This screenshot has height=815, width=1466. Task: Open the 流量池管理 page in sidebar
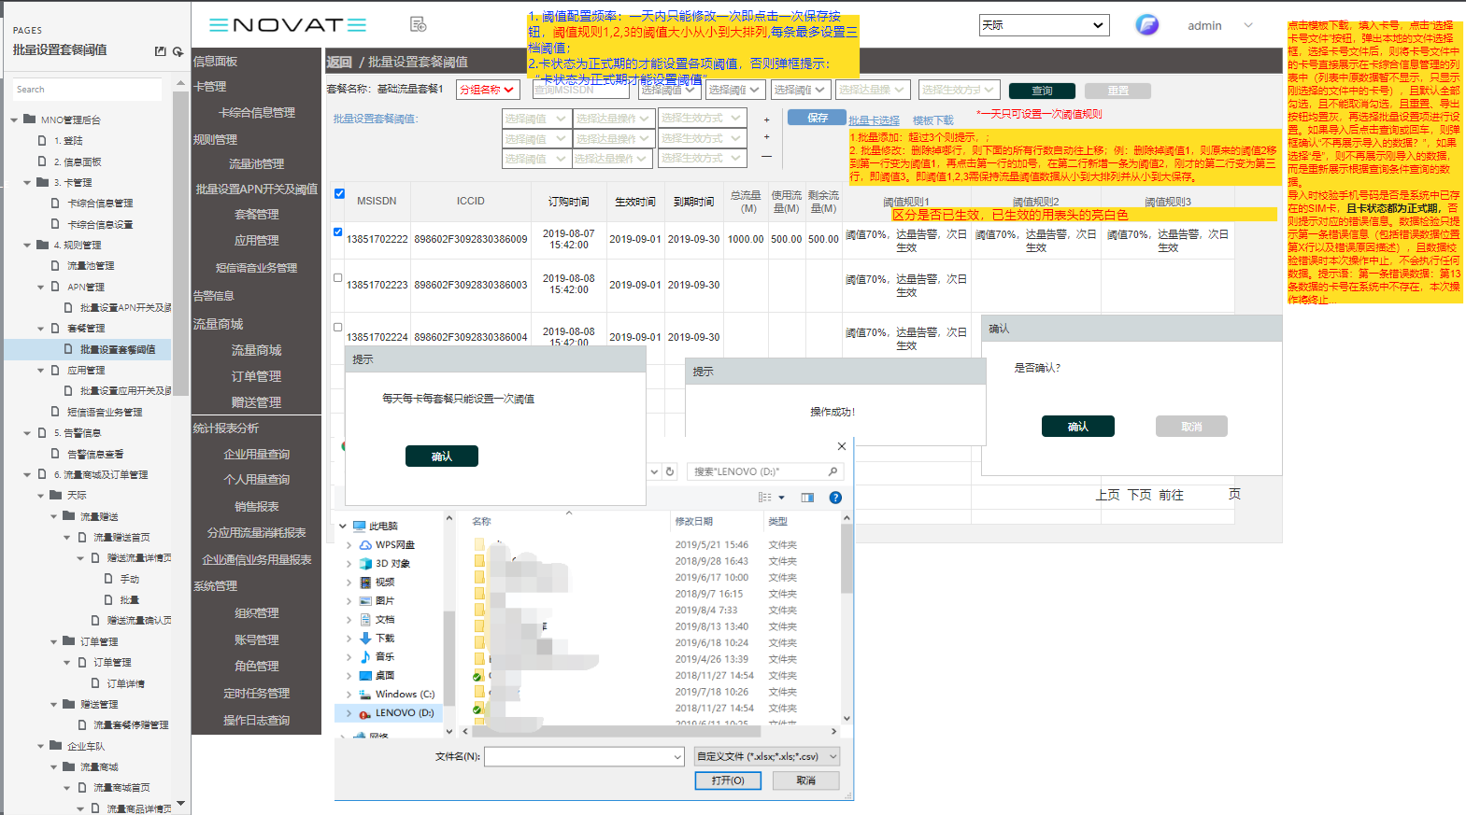click(91, 266)
